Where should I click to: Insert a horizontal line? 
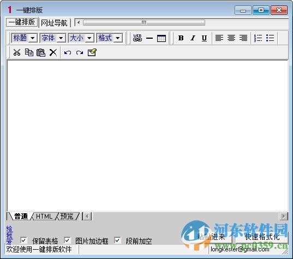150,38
